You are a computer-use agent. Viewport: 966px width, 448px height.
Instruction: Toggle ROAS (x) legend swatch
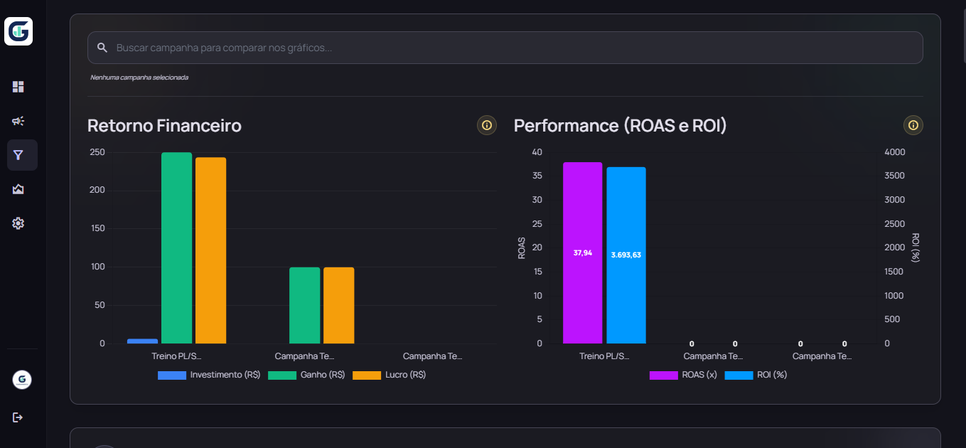coord(663,375)
